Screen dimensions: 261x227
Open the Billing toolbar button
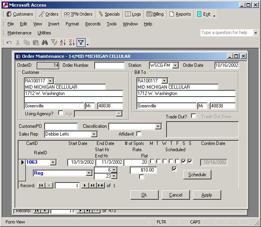[155, 14]
